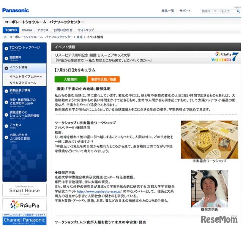This screenshot has height=228, width=243.
Task: Open イベントライブレポート submenu item
Action: point(25,77)
